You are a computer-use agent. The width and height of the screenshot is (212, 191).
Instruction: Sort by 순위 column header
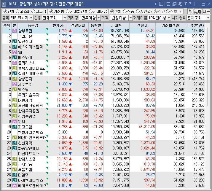point(7,25)
